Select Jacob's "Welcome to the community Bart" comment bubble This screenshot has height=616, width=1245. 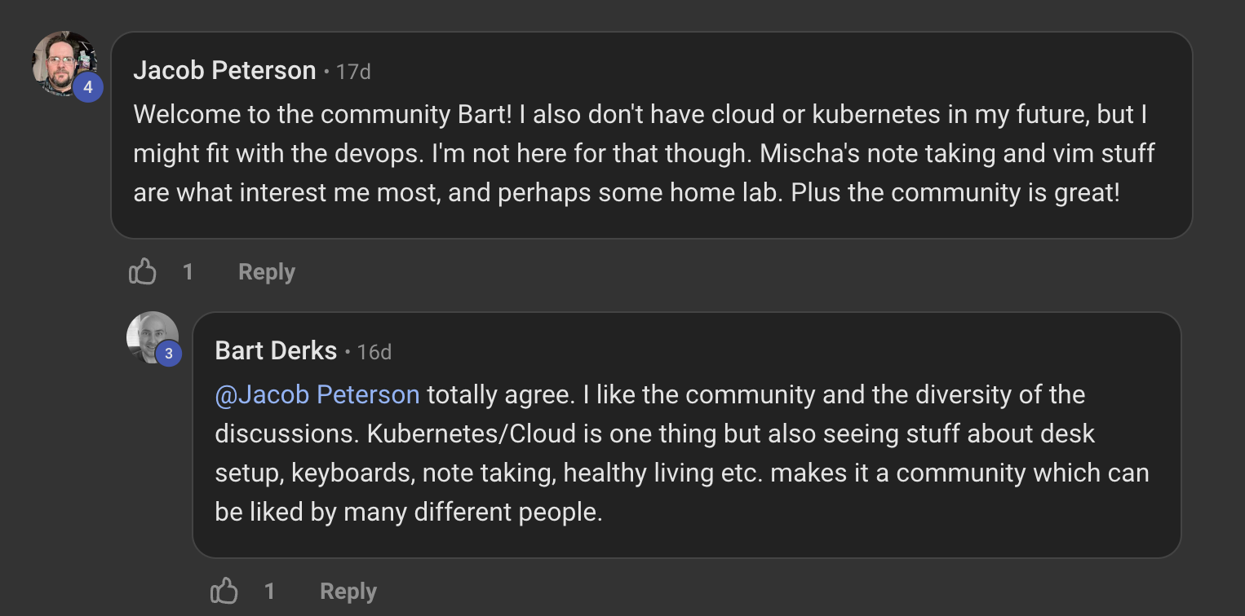(652, 135)
